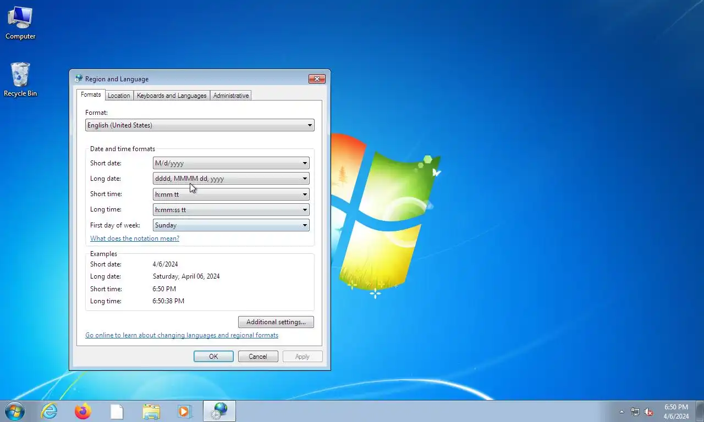Viewport: 704px width, 422px height.
Task: Open the blank document taskbar icon
Action: [x=117, y=411]
